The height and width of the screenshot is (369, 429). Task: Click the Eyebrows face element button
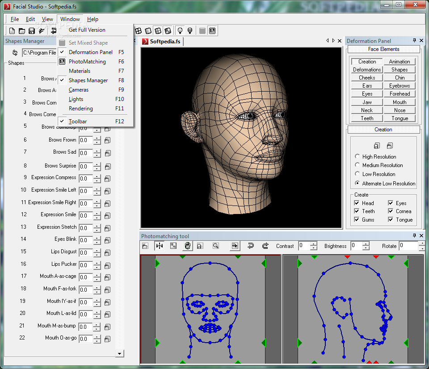[x=400, y=86]
